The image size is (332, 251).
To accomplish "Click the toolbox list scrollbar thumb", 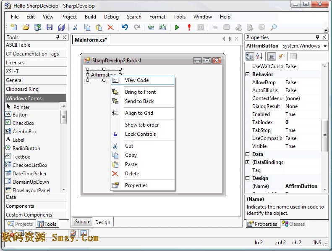I will coord(64,116).
